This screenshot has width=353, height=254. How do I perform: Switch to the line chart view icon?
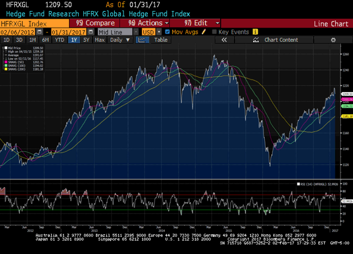[142, 40]
